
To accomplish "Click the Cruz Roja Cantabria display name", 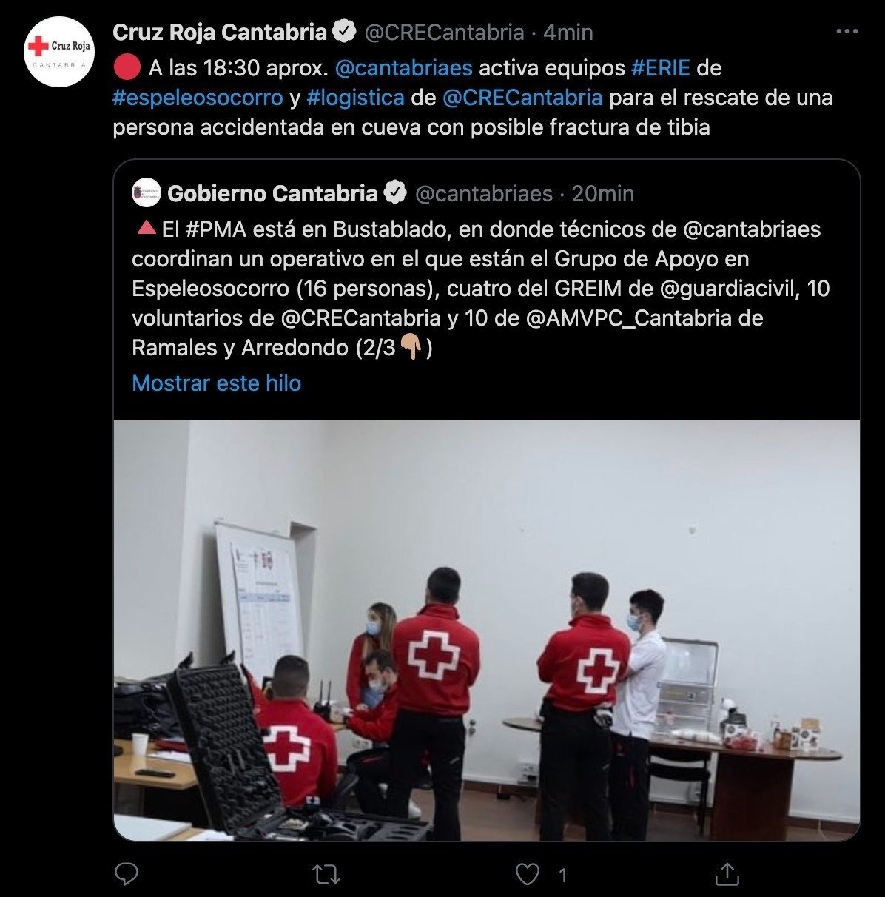I will (x=220, y=32).
